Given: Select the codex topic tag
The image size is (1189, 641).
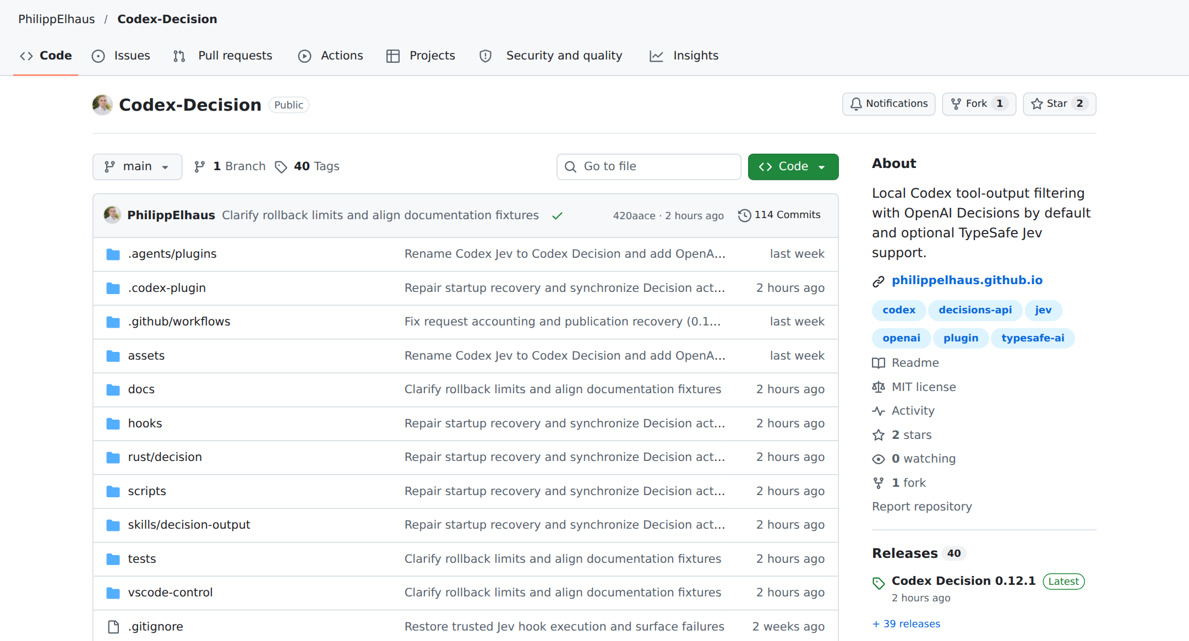Looking at the screenshot, I should (x=899, y=310).
